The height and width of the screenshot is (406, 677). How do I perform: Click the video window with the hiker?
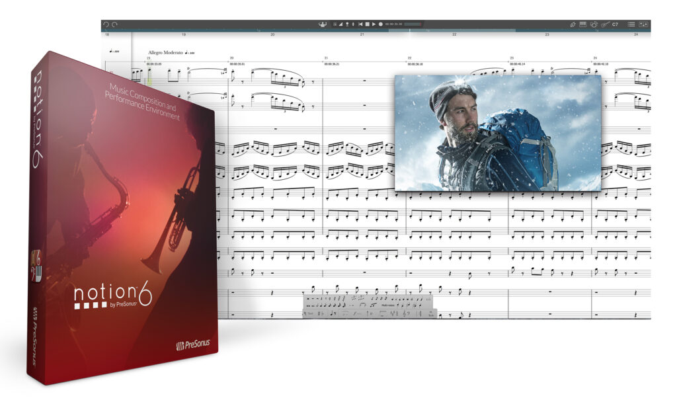pyautogui.click(x=498, y=133)
